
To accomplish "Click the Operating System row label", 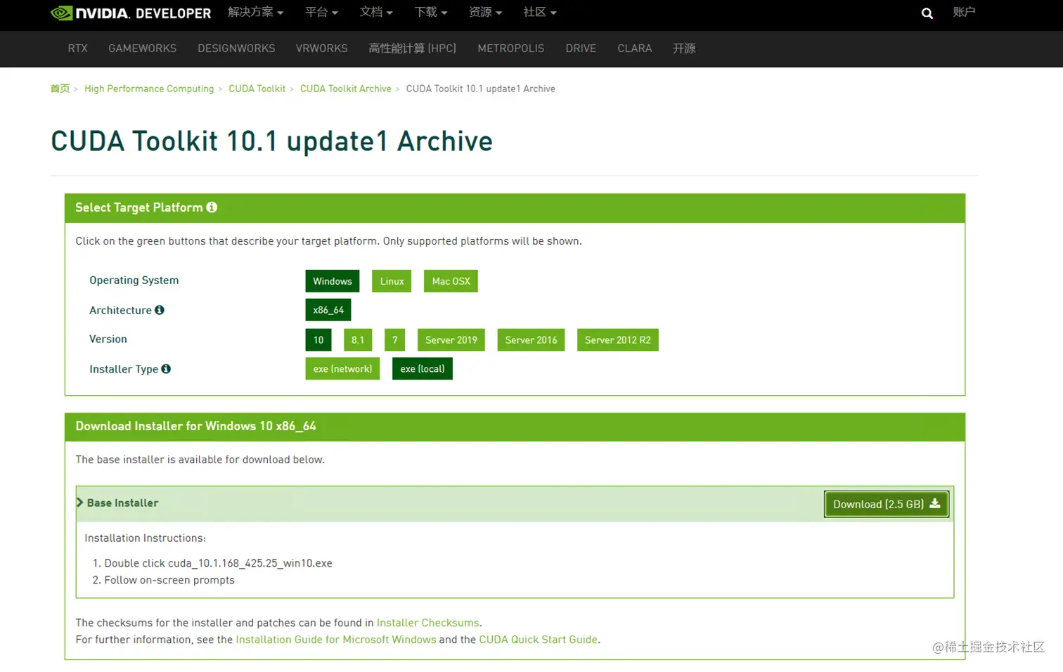I will pyautogui.click(x=134, y=280).
